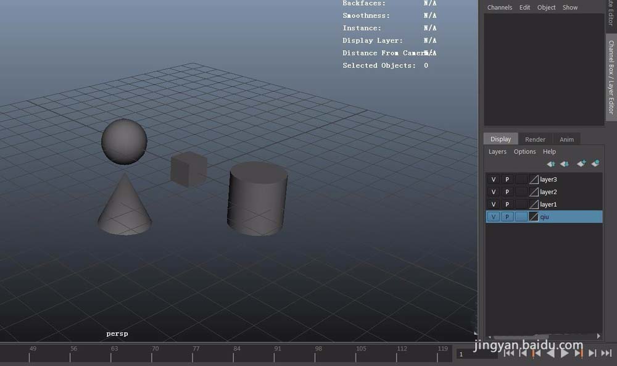Step back to the previous key
Image resolution: width=617 pixels, height=366 pixels.
point(536,353)
